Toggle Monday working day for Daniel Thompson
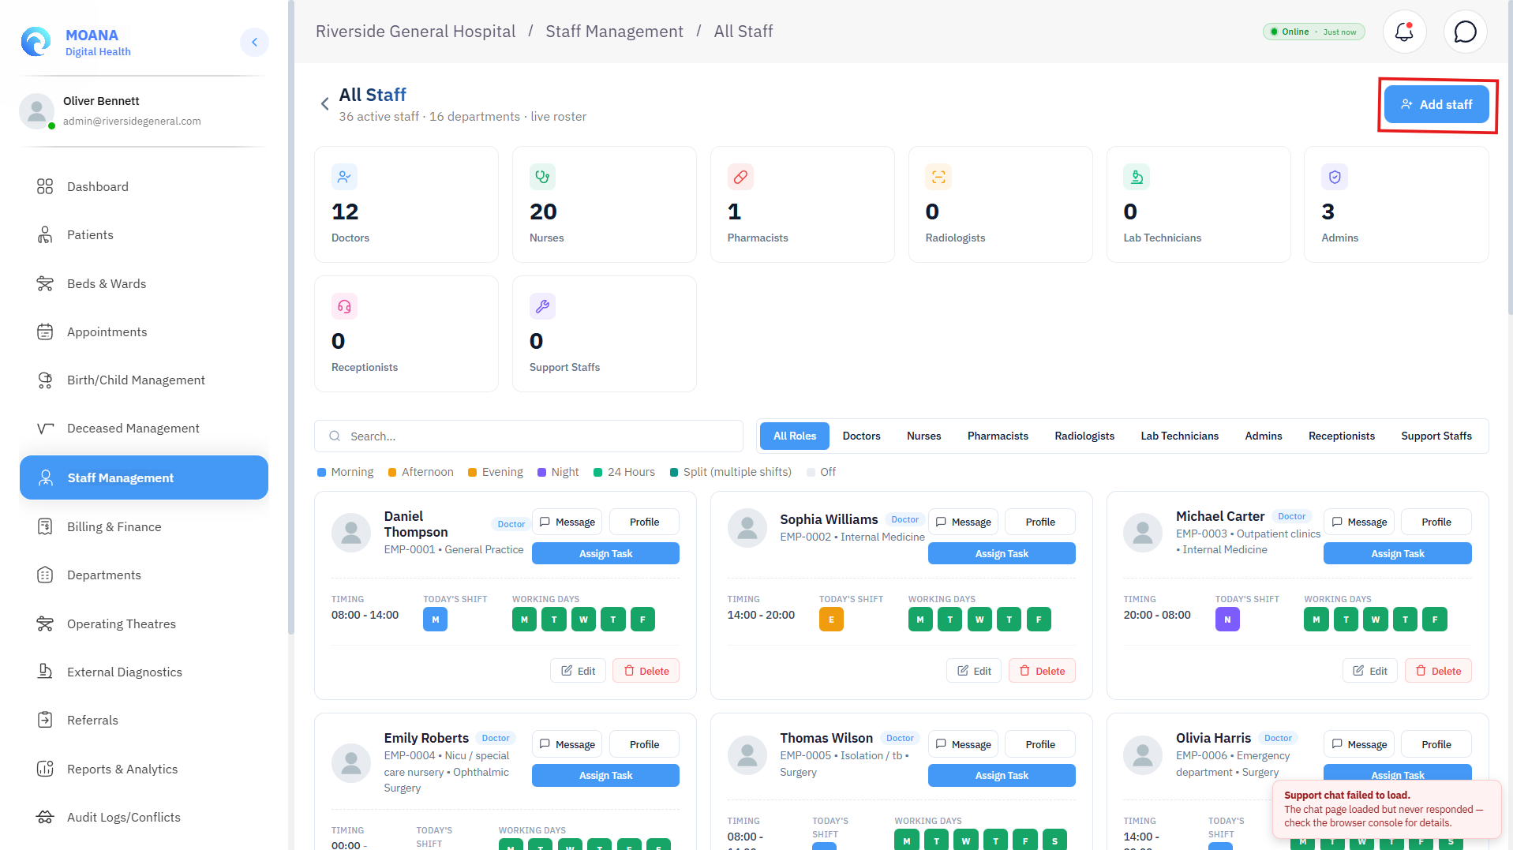This screenshot has height=850, width=1513. [x=524, y=620]
